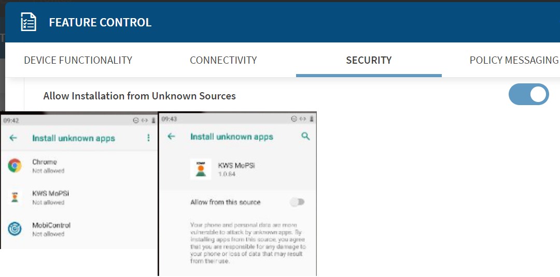The width and height of the screenshot is (560, 277).
Task: Go to the Policy Messaging tab
Action: 513,60
